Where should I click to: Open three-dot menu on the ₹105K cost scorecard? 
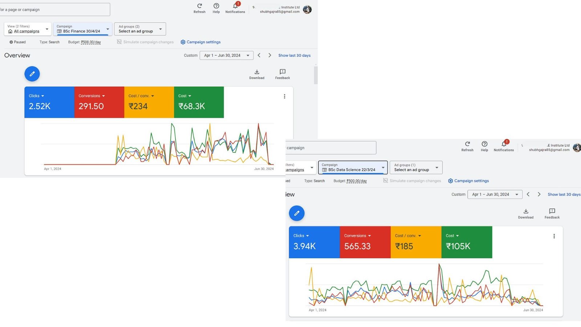point(554,236)
